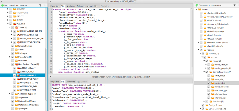Image resolution: width=239 pixels, height=111 pixels.
Task: Open the Related converted objects tab
Action: (88, 6)
